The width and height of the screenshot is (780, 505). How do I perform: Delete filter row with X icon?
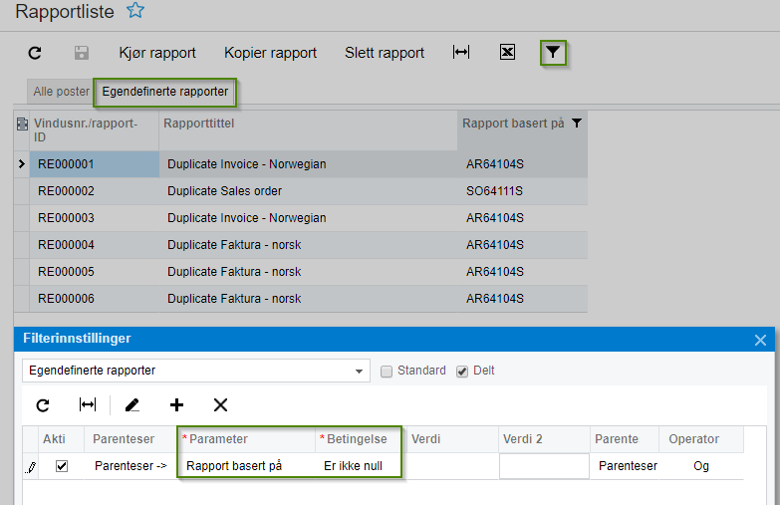click(x=221, y=404)
